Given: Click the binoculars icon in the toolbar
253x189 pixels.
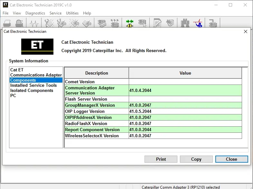Looking at the screenshot, I should 184,23.
